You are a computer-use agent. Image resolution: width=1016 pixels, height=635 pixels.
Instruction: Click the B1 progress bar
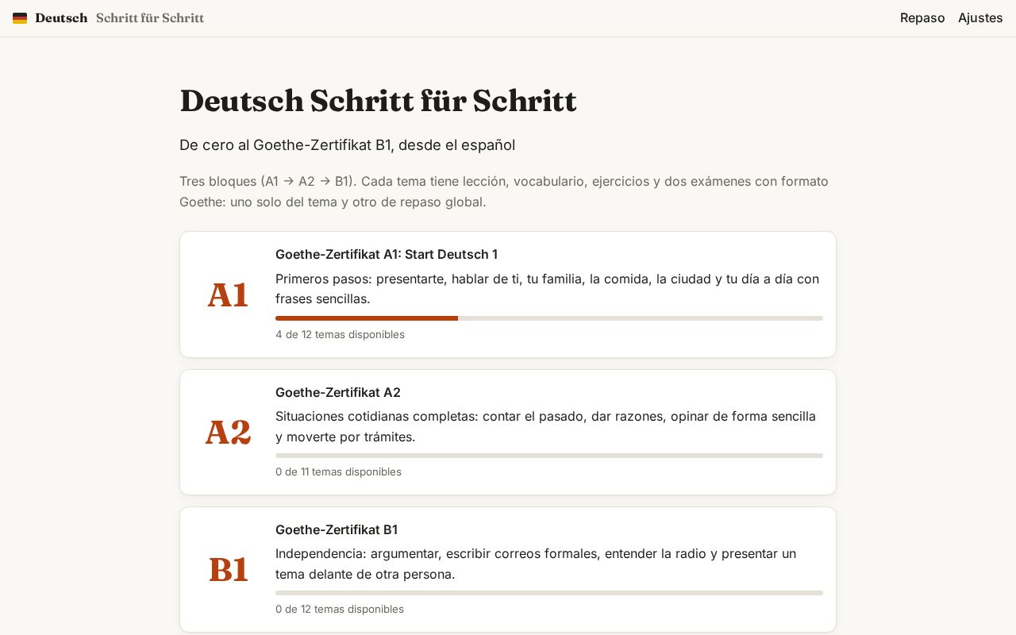tap(549, 593)
